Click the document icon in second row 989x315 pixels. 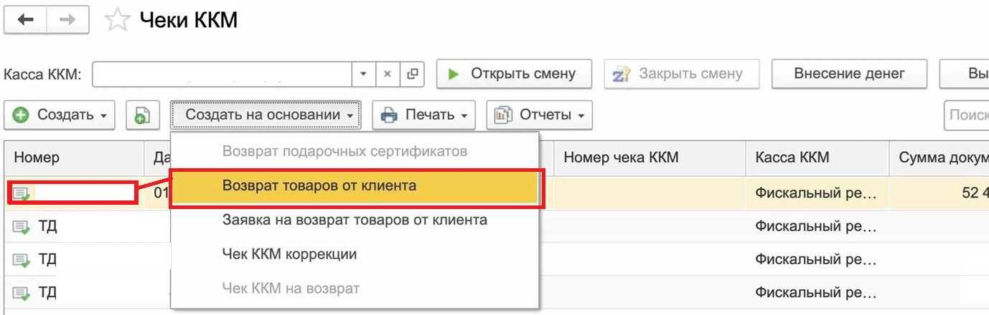22,227
